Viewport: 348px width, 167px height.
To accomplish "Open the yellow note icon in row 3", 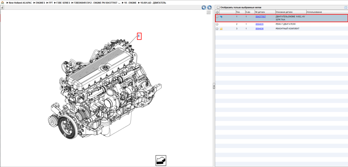I will [221, 29].
